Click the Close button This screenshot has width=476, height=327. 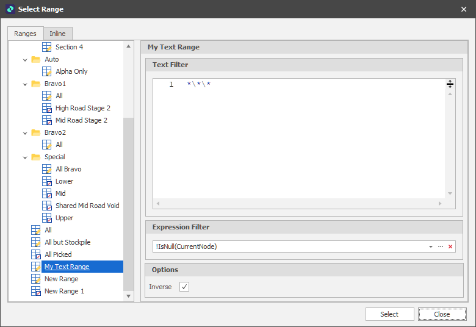coord(442,314)
